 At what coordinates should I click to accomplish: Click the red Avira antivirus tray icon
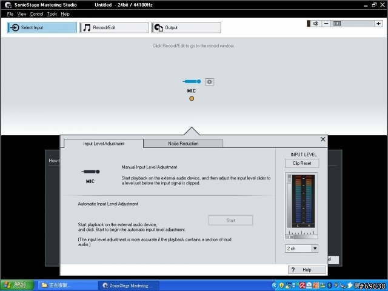[x=303, y=286]
